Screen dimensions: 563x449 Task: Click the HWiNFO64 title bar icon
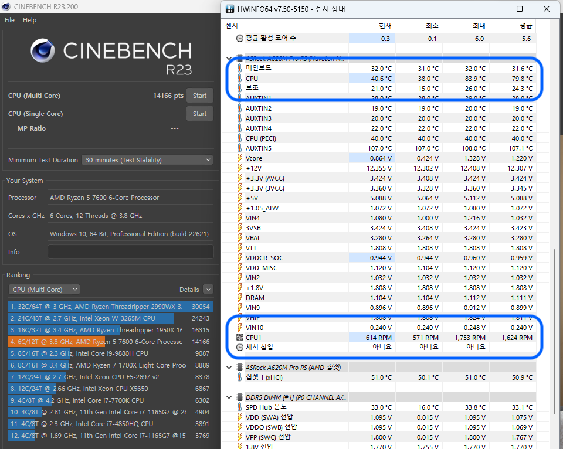point(229,9)
